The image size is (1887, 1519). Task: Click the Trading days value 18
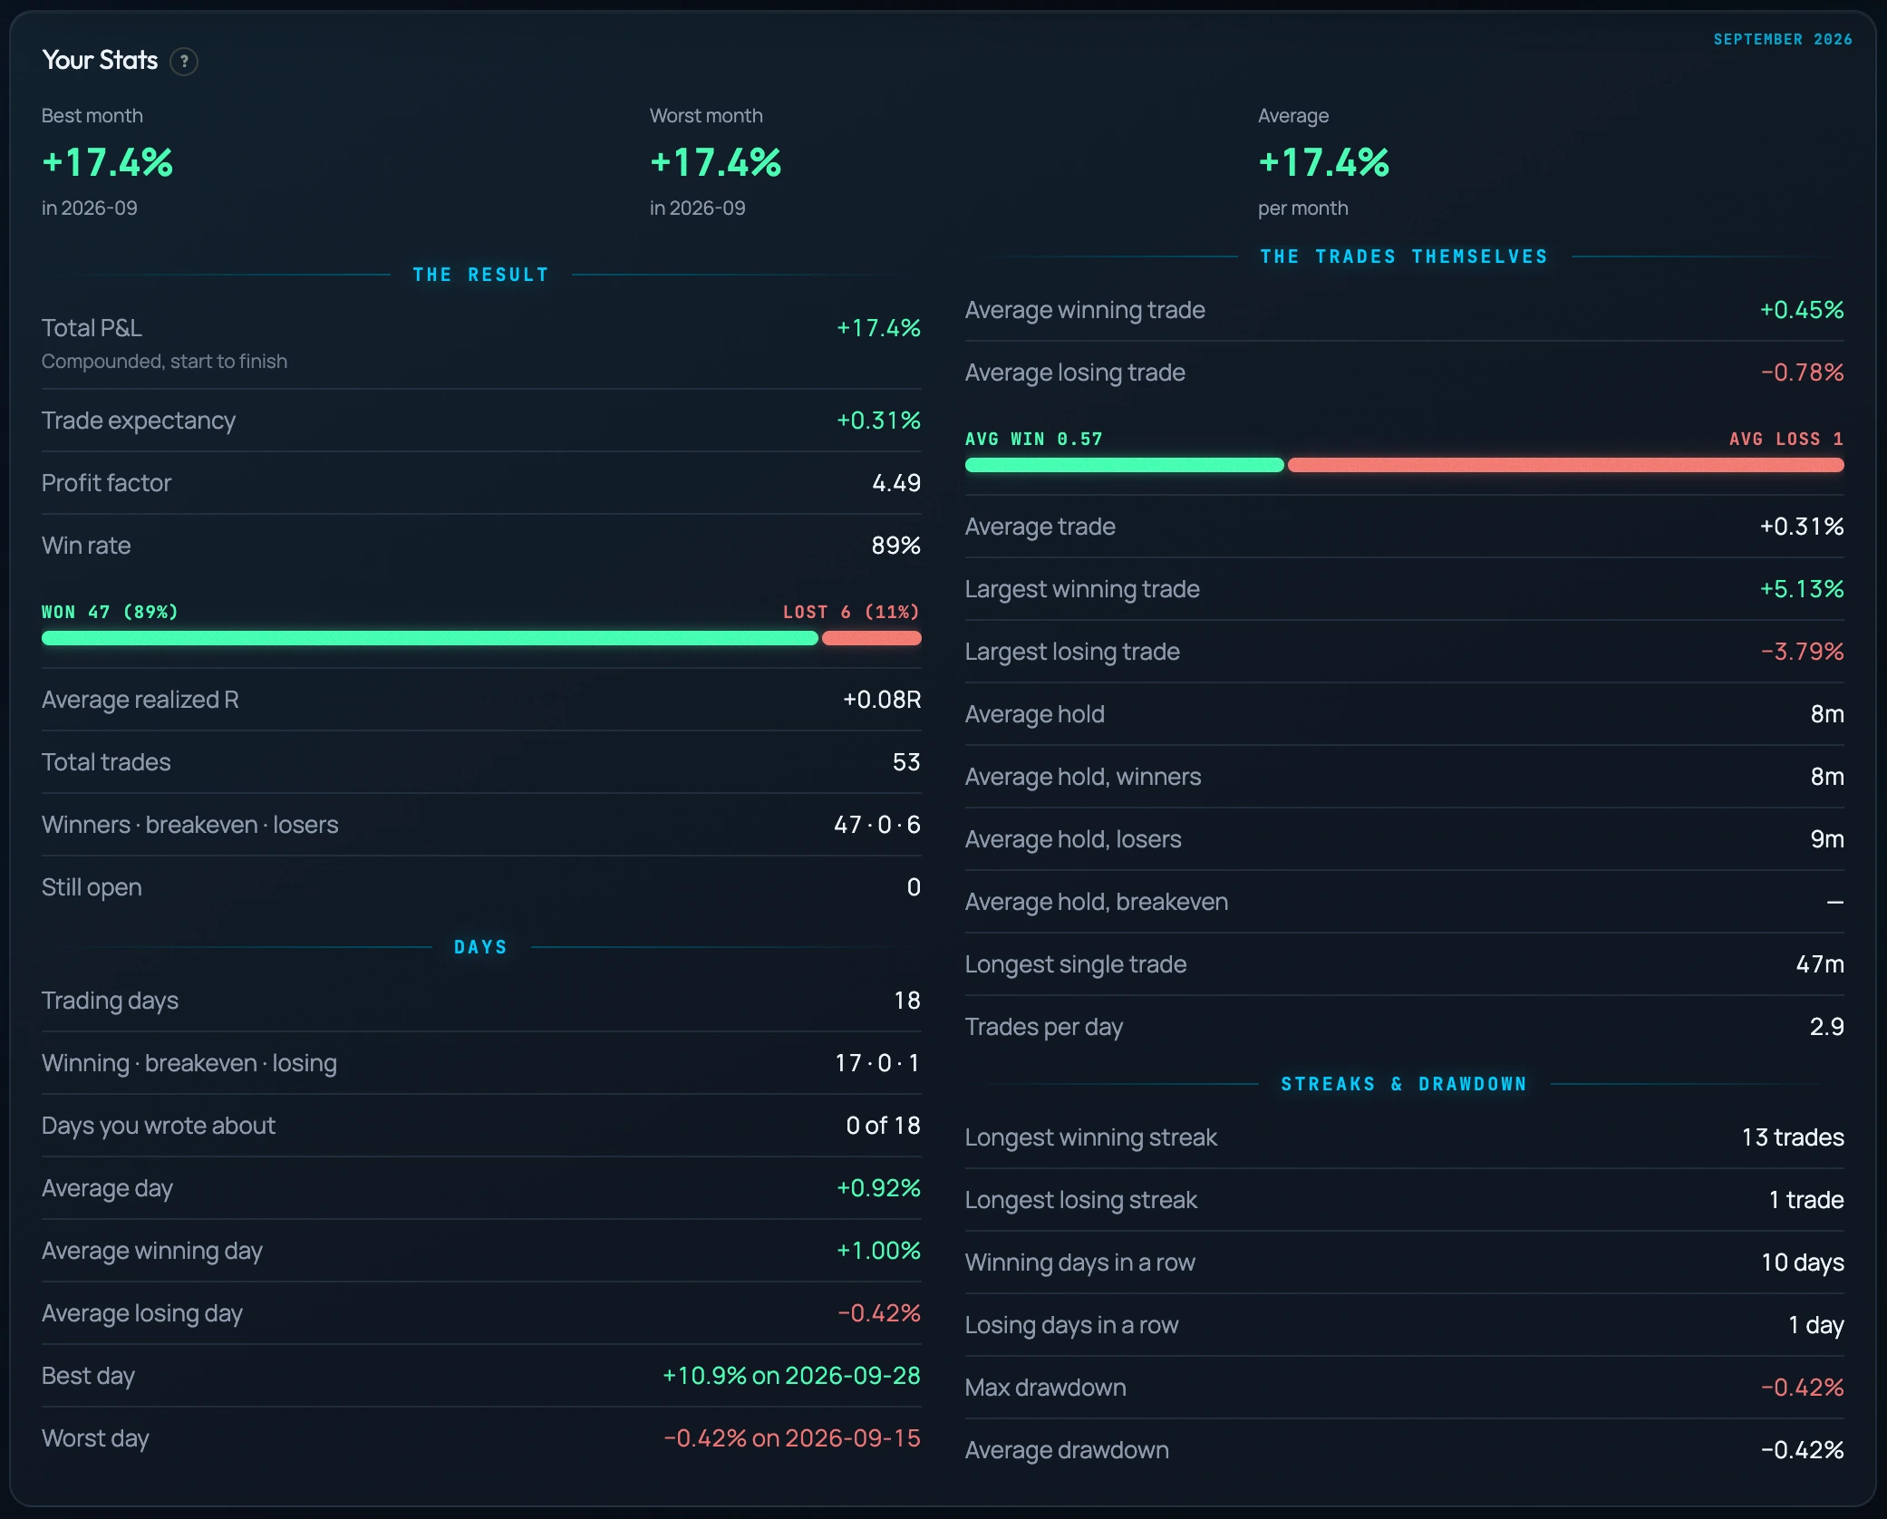tap(907, 1001)
